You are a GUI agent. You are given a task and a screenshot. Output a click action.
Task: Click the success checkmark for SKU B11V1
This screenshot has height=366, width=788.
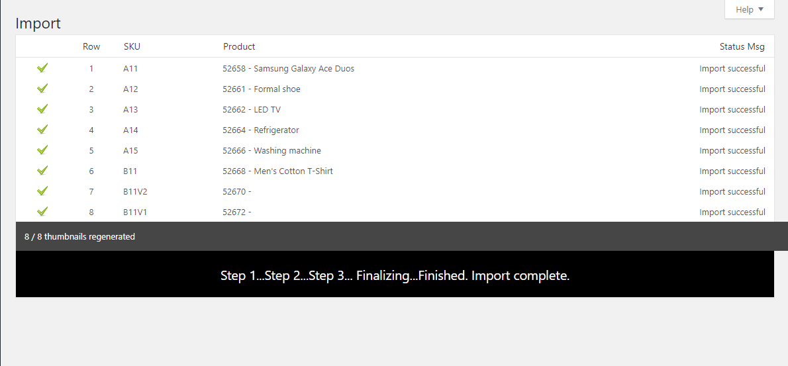coord(43,212)
